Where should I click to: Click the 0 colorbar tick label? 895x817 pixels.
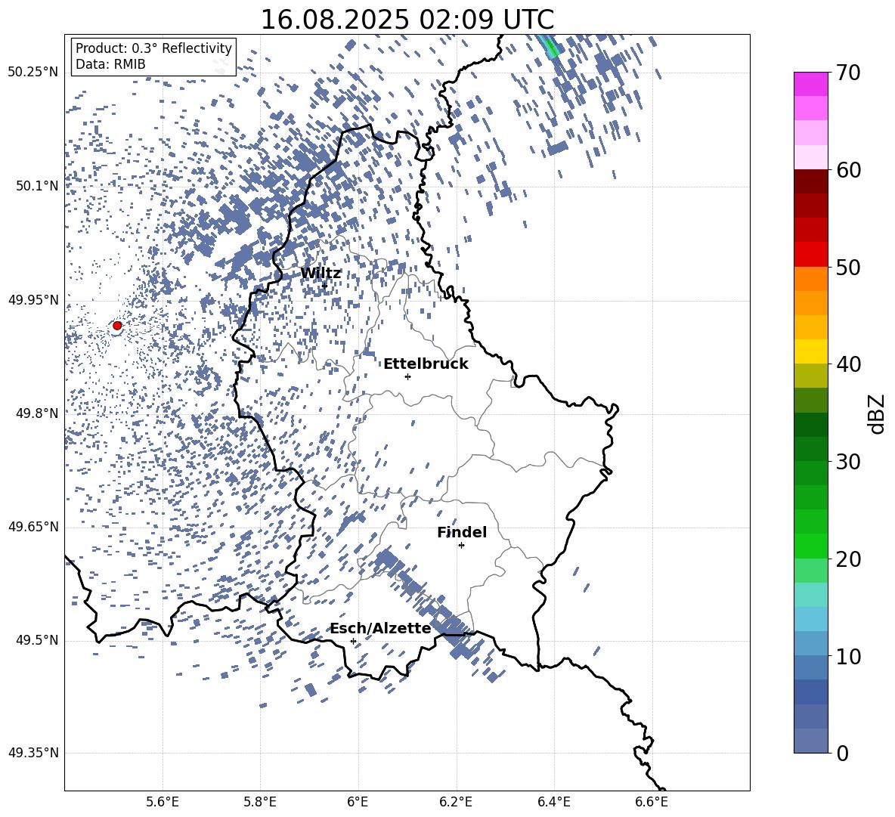click(x=843, y=753)
